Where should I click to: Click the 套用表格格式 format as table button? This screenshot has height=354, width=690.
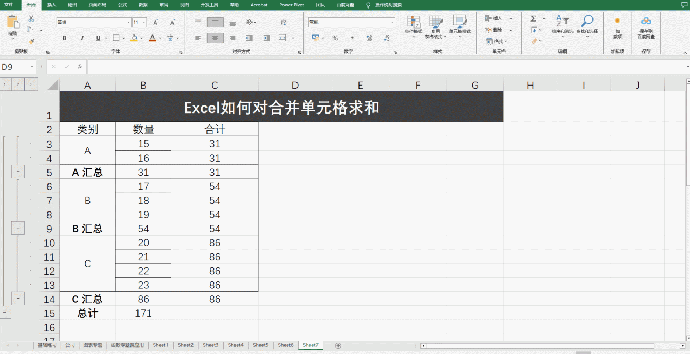(x=436, y=27)
